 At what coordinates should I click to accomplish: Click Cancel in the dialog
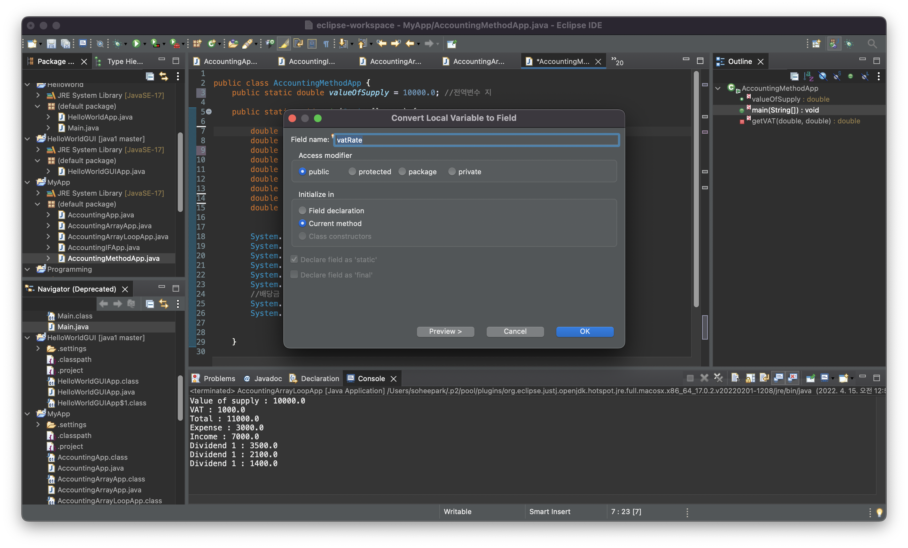[515, 331]
